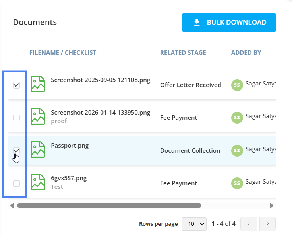The image size is (292, 235).
Task: Open file Screenshot 2025-09-05 121108.png
Action: click(x=101, y=80)
